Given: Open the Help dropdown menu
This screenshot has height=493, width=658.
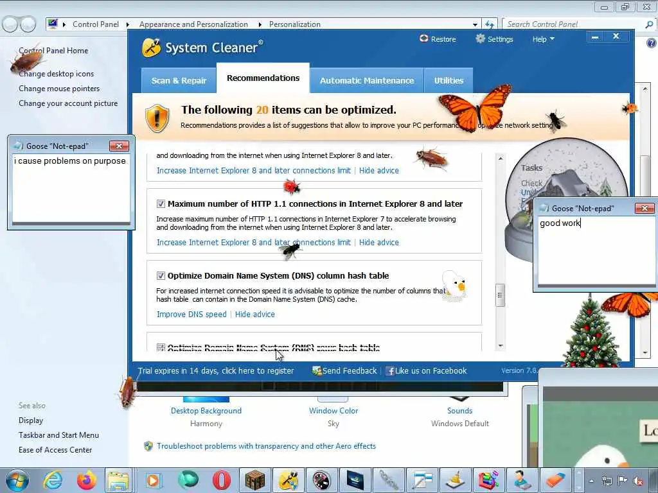Looking at the screenshot, I should (x=544, y=39).
